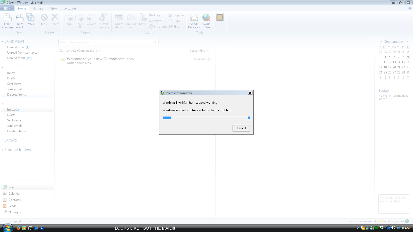Open Unread from contacts quick view

coord(22,53)
